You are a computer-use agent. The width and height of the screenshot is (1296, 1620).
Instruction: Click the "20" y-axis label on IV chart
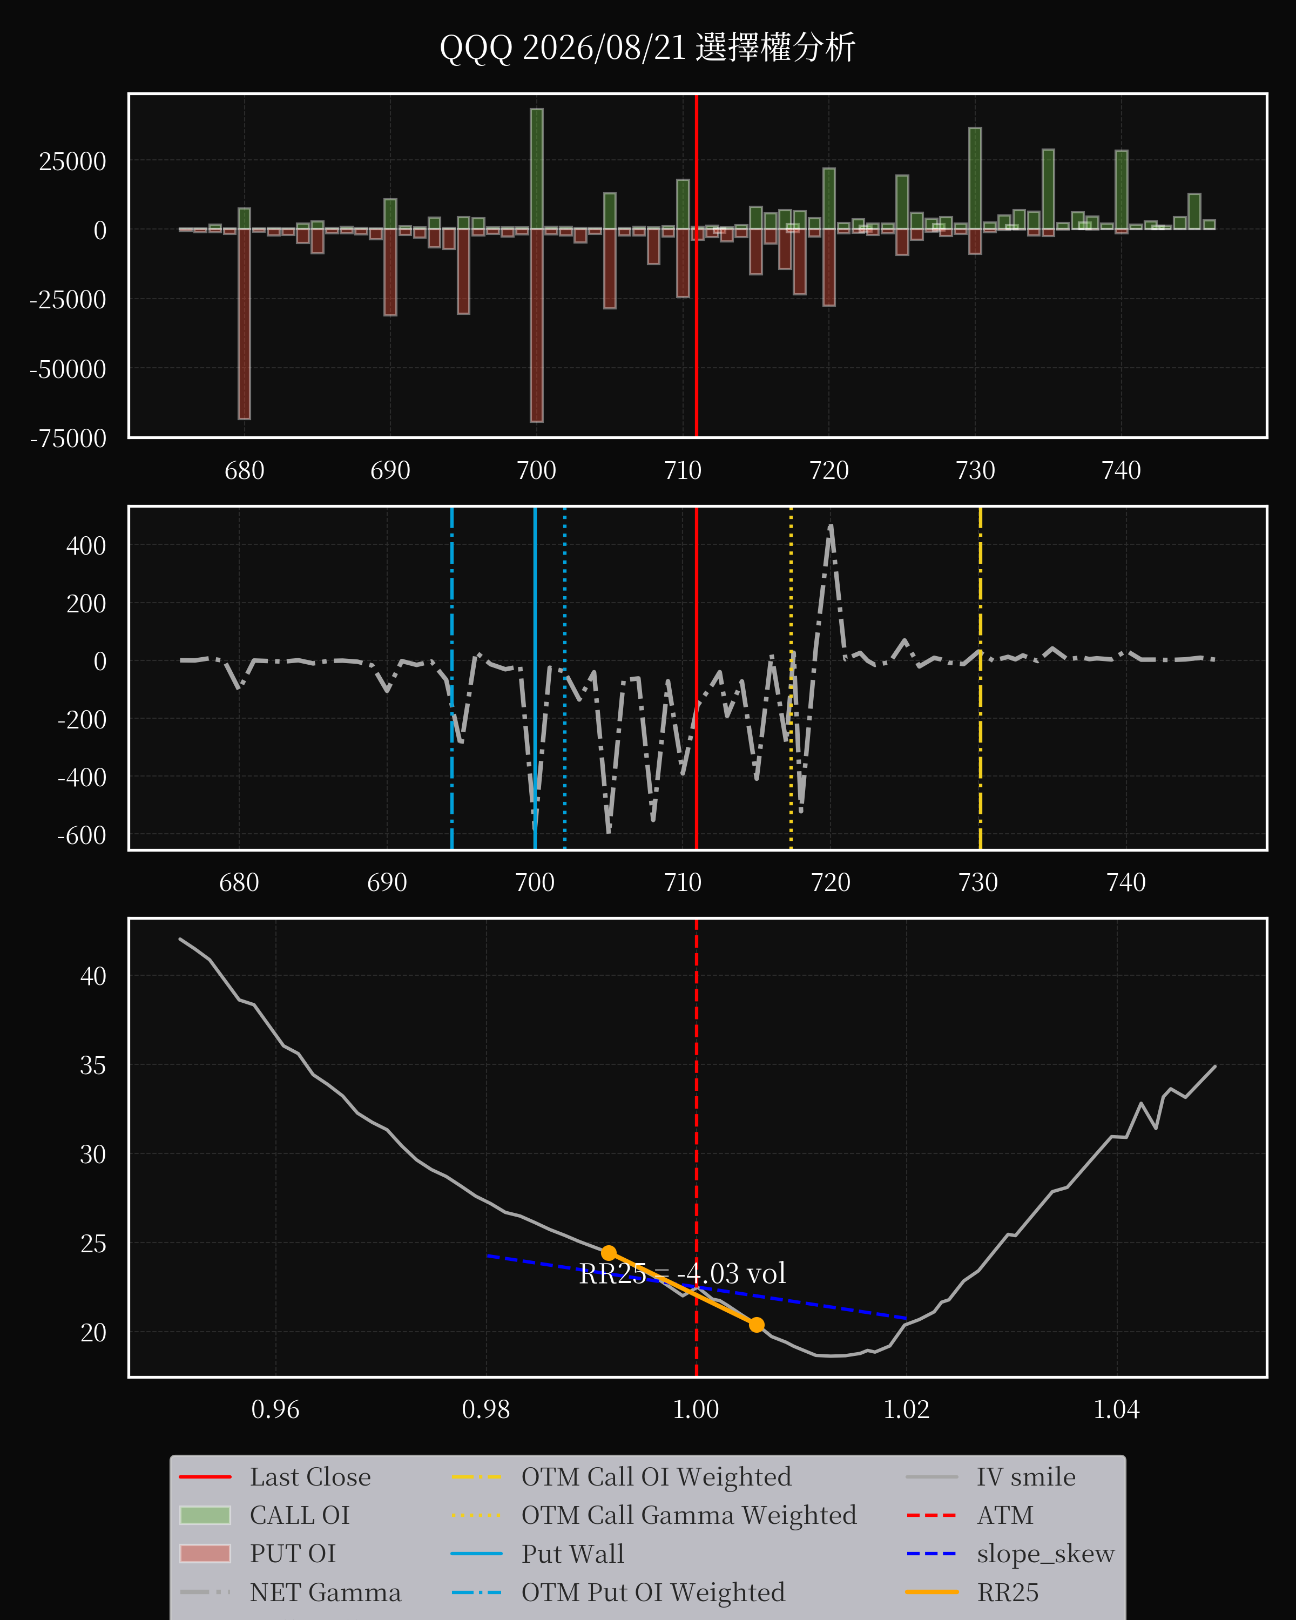point(93,1332)
